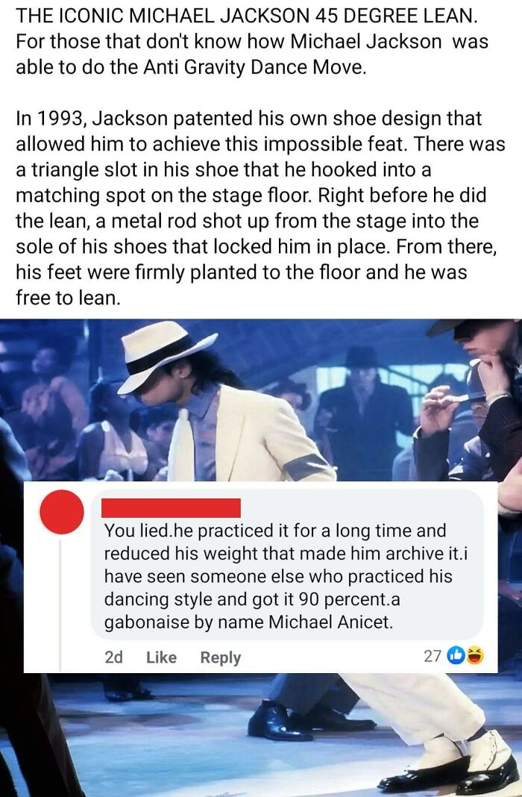Click the white necktie in the photo
Image resolution: width=522 pixels, height=797 pixels.
click(180, 446)
